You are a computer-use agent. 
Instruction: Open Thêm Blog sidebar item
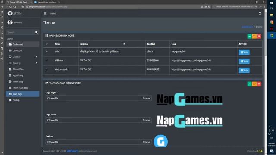click(x=22, y=81)
